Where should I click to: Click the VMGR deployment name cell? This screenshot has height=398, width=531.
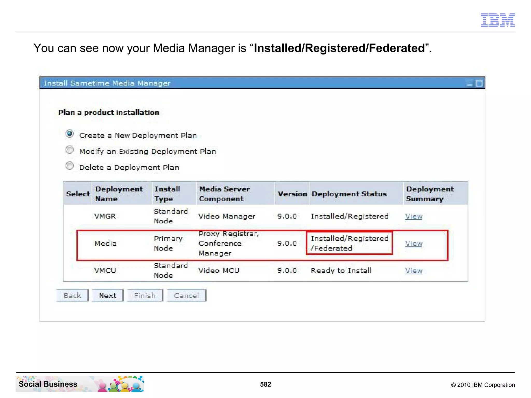[105, 216]
